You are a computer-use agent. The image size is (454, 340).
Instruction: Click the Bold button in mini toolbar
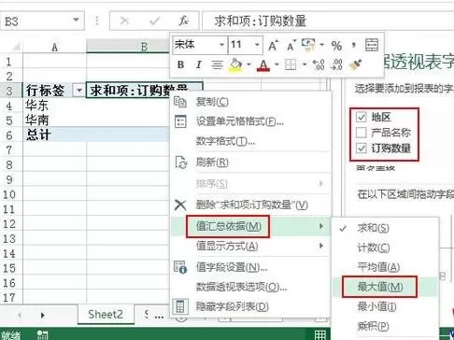coord(180,64)
